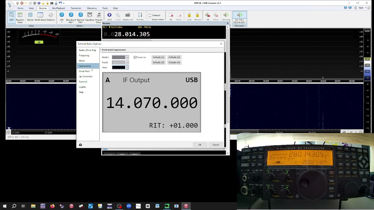
Task: Open the Tools tab
Action: click(105, 8)
